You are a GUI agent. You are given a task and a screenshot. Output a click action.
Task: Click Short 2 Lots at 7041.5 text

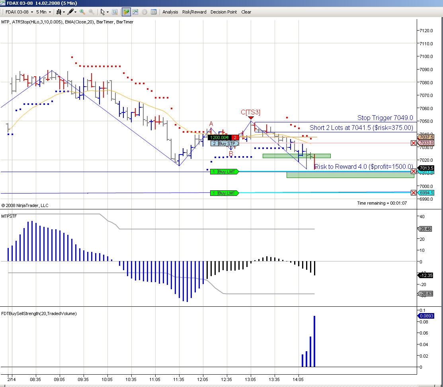361,128
